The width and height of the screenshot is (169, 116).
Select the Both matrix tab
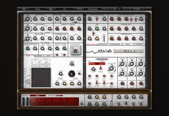point(49,56)
